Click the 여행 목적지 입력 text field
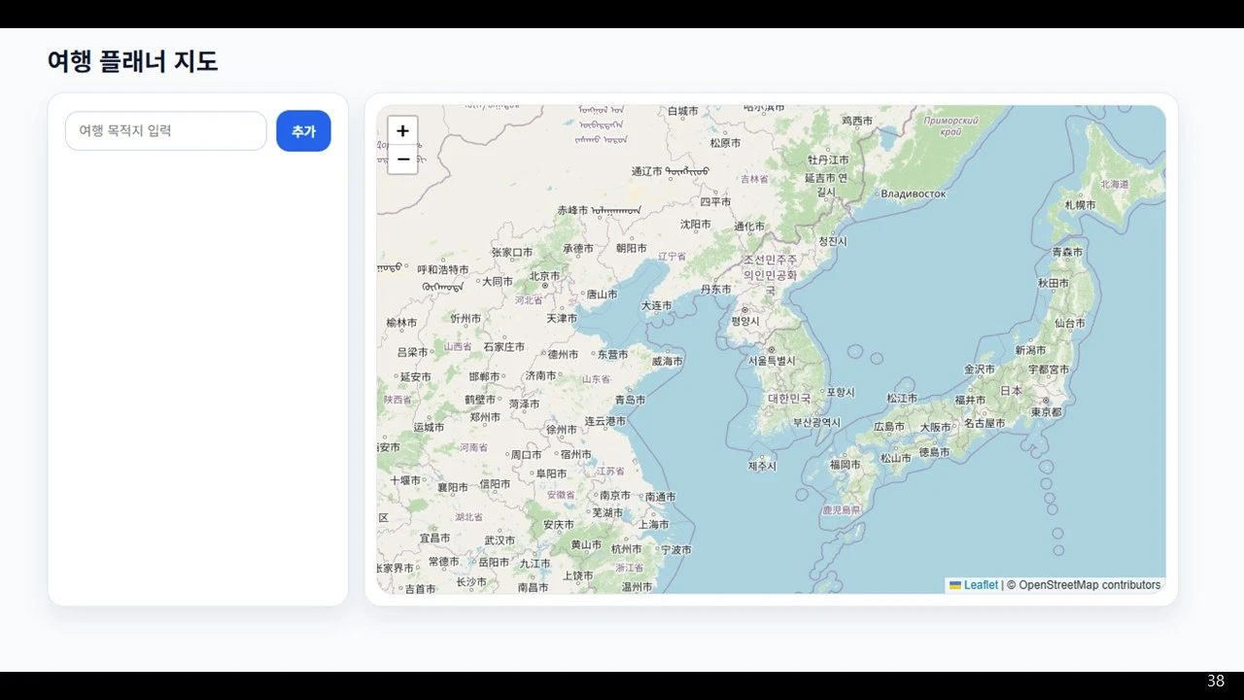Viewport: 1244px width, 700px height. [x=165, y=130]
